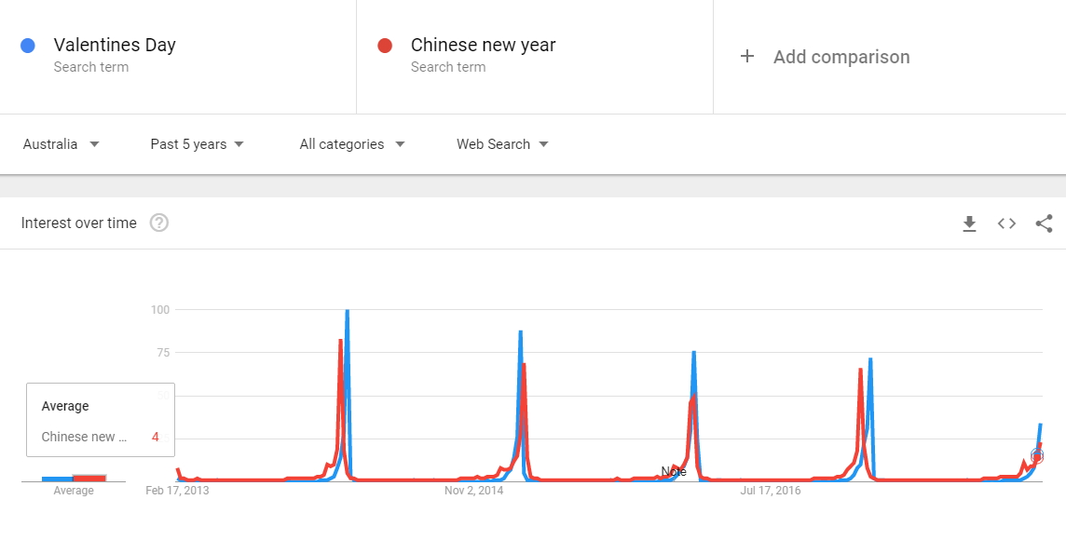Click the Add comparison text
Screen dimensions: 1066x540
pyautogui.click(x=841, y=57)
